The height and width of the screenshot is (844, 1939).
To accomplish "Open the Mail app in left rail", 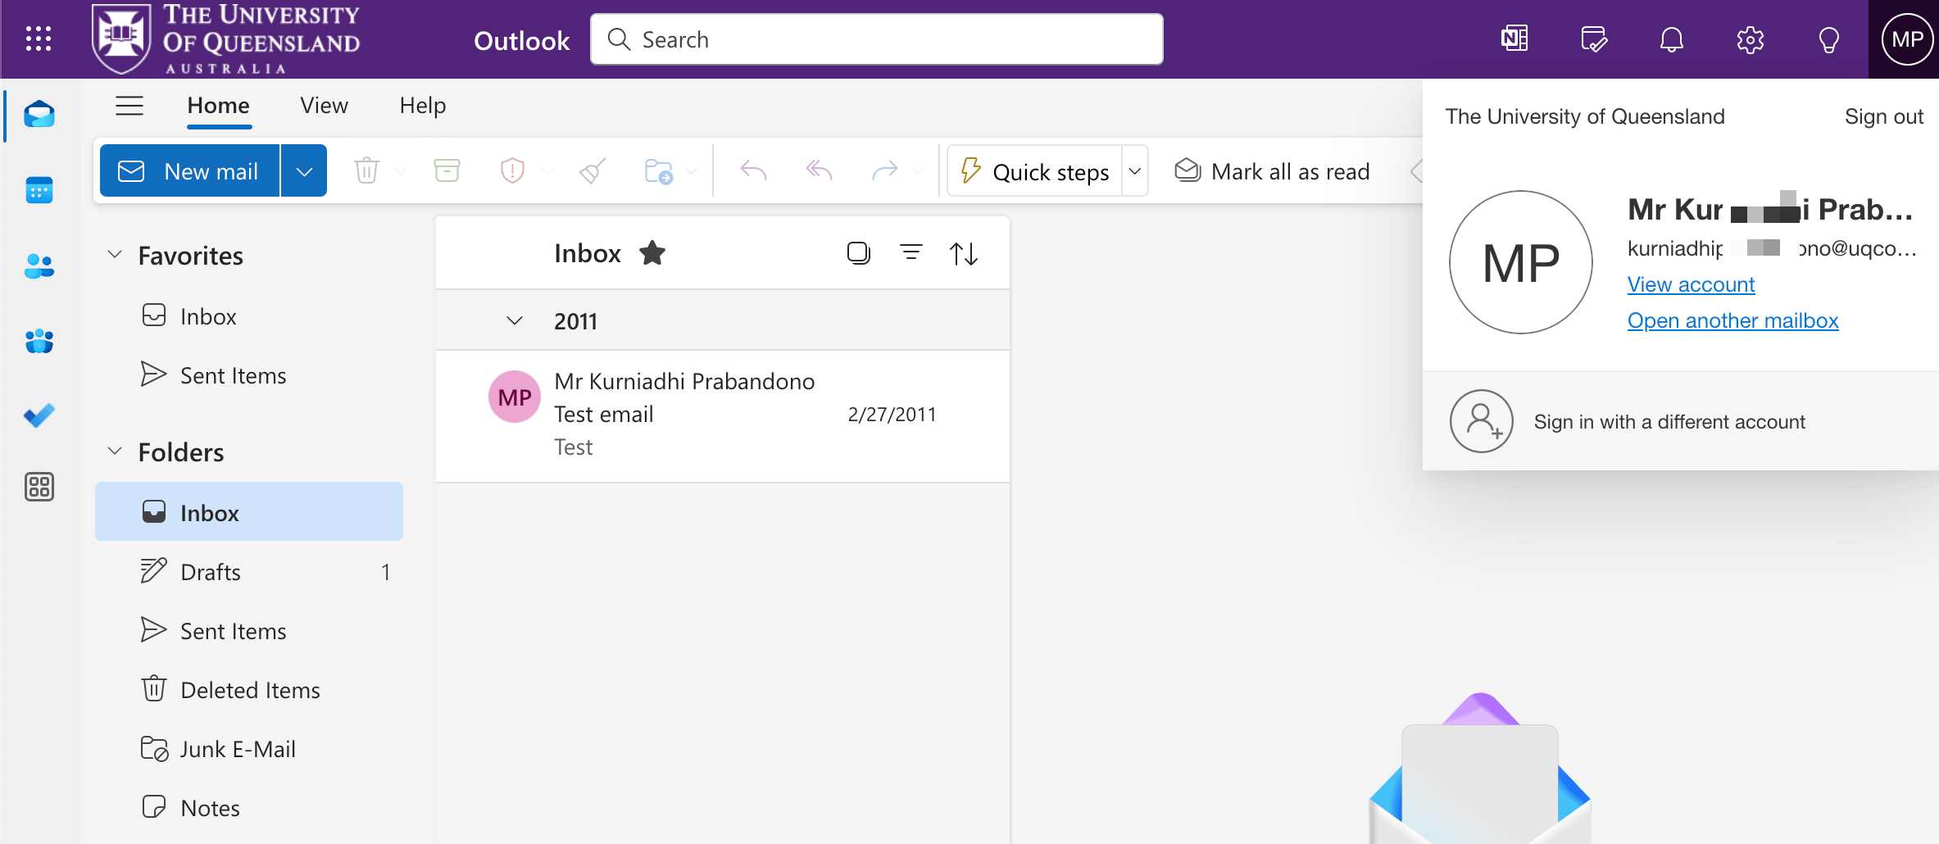I will click(39, 114).
